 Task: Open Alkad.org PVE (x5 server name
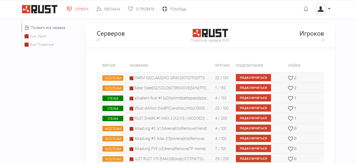[x=170, y=149]
